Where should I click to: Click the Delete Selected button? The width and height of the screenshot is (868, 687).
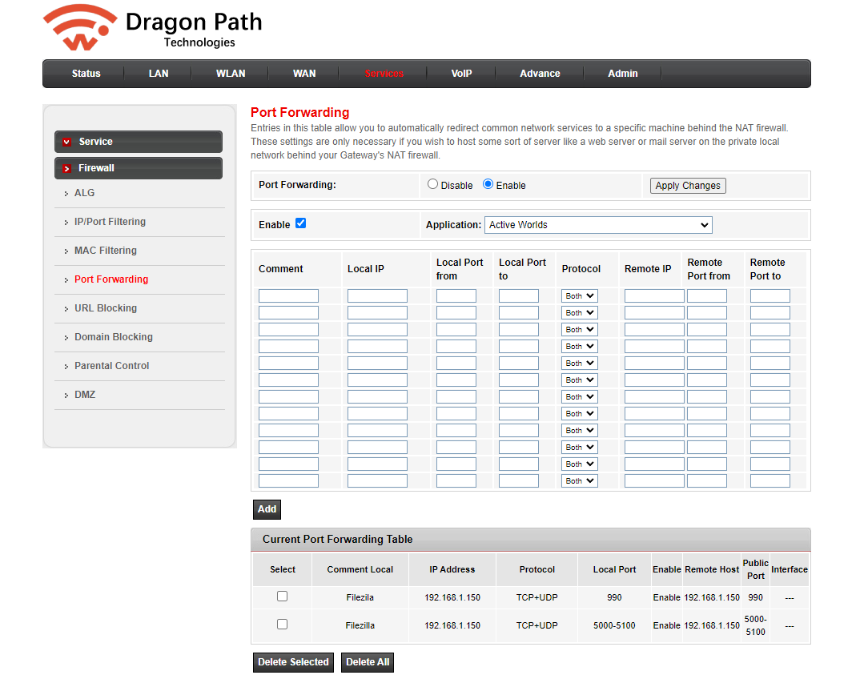coord(293,662)
